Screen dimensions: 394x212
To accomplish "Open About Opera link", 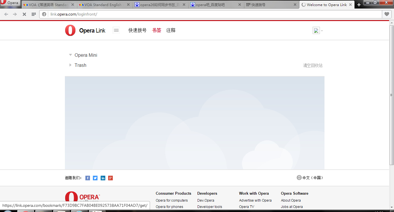I will point(291,200).
